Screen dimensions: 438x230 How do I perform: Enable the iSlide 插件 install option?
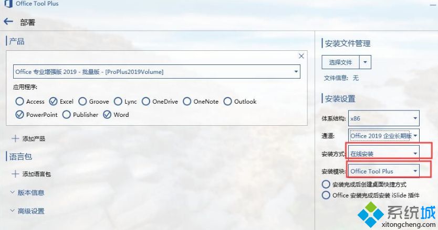pyautogui.click(x=326, y=195)
